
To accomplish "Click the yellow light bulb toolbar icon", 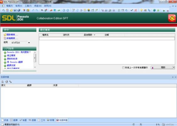I will pos(141,10).
